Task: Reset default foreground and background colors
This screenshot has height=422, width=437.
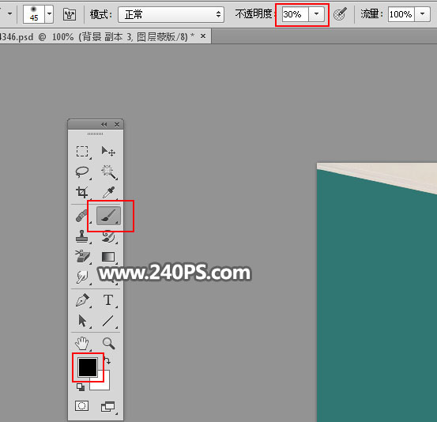Action: (81, 387)
